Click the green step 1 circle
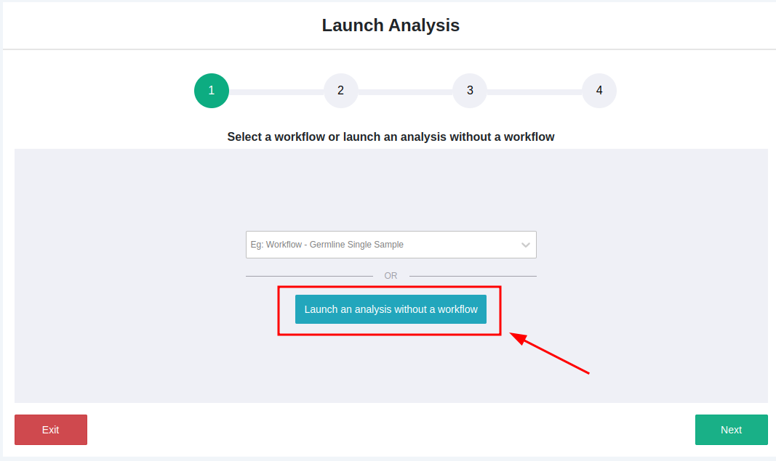Viewport: 776px width, 461px height. click(x=212, y=91)
